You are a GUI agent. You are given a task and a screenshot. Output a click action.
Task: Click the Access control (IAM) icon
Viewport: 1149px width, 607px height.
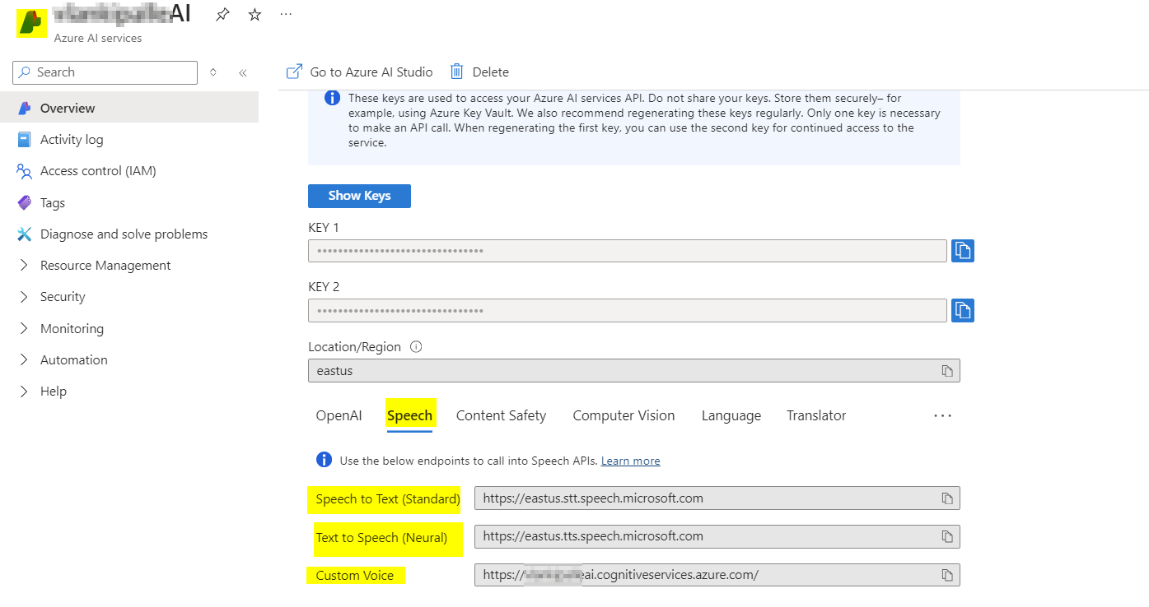[25, 171]
